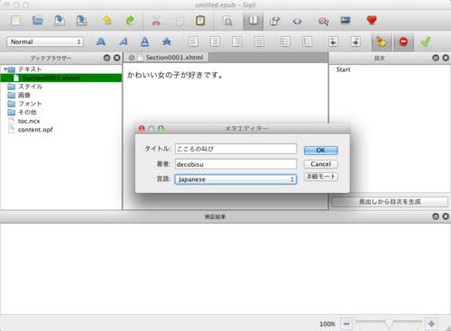Paste from the clipboard icon
The height and width of the screenshot is (331, 451).
pos(200,21)
